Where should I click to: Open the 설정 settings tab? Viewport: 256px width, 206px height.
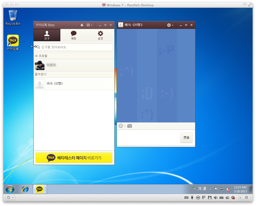tap(100, 35)
